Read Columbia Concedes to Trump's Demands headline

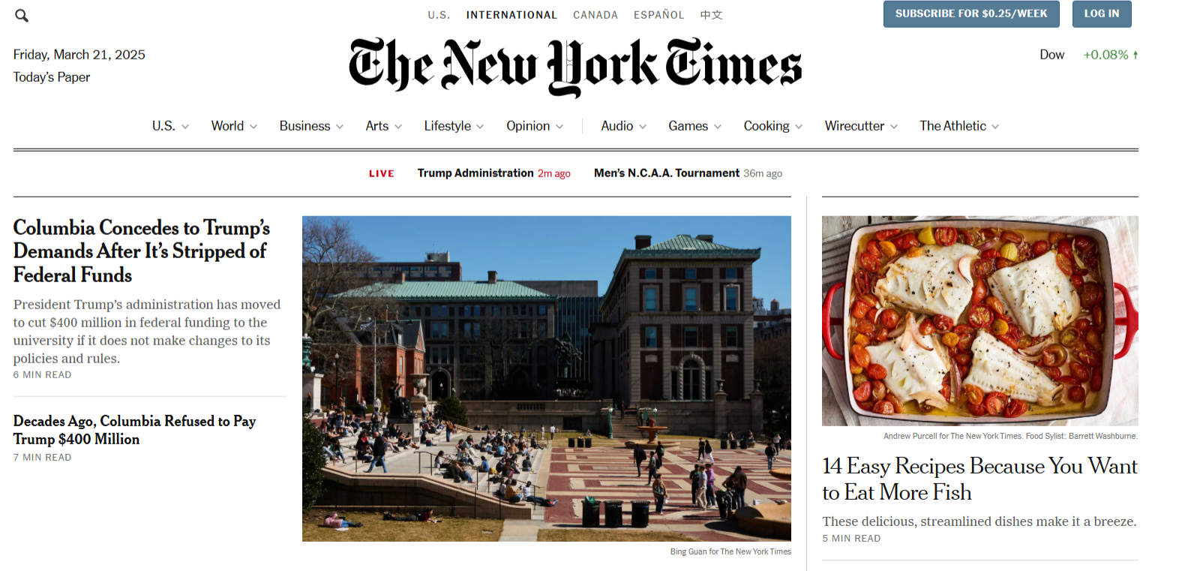tap(142, 251)
